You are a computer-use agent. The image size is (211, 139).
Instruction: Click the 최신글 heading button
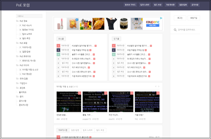pos(61,39)
